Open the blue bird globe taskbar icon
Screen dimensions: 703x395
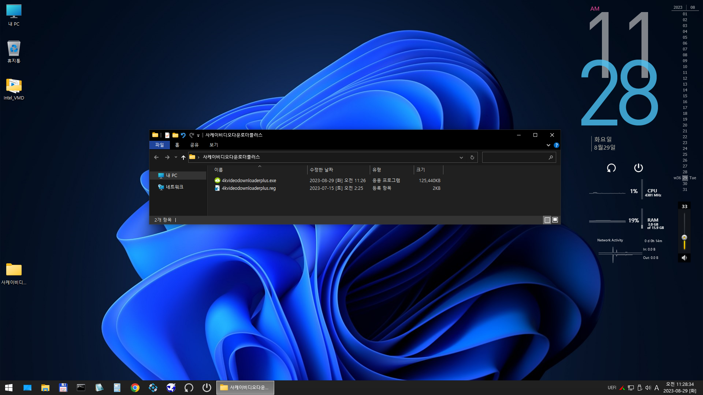pos(171,388)
